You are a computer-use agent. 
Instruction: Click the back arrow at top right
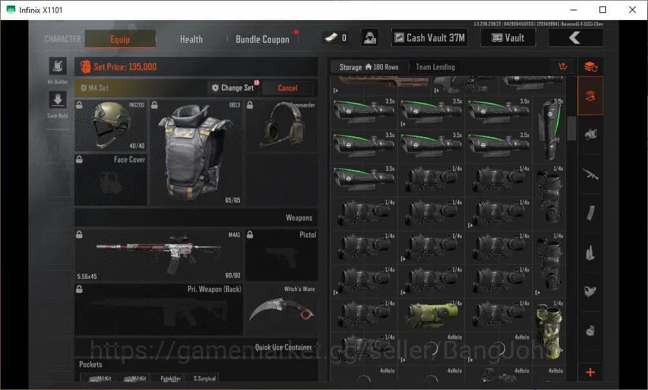pos(574,37)
